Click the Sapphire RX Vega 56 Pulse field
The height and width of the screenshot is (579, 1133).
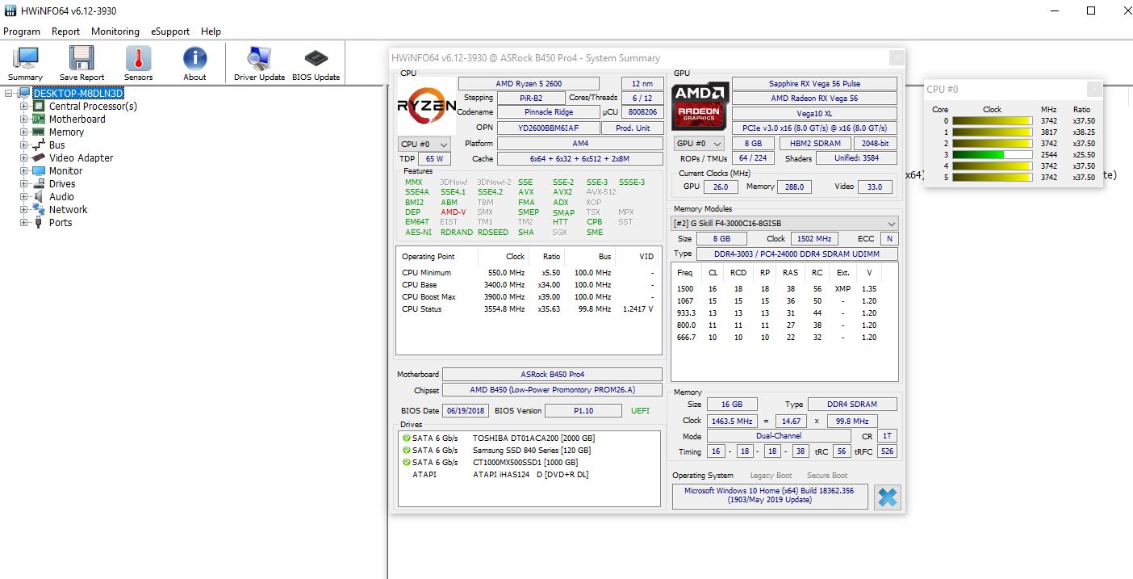coord(814,84)
